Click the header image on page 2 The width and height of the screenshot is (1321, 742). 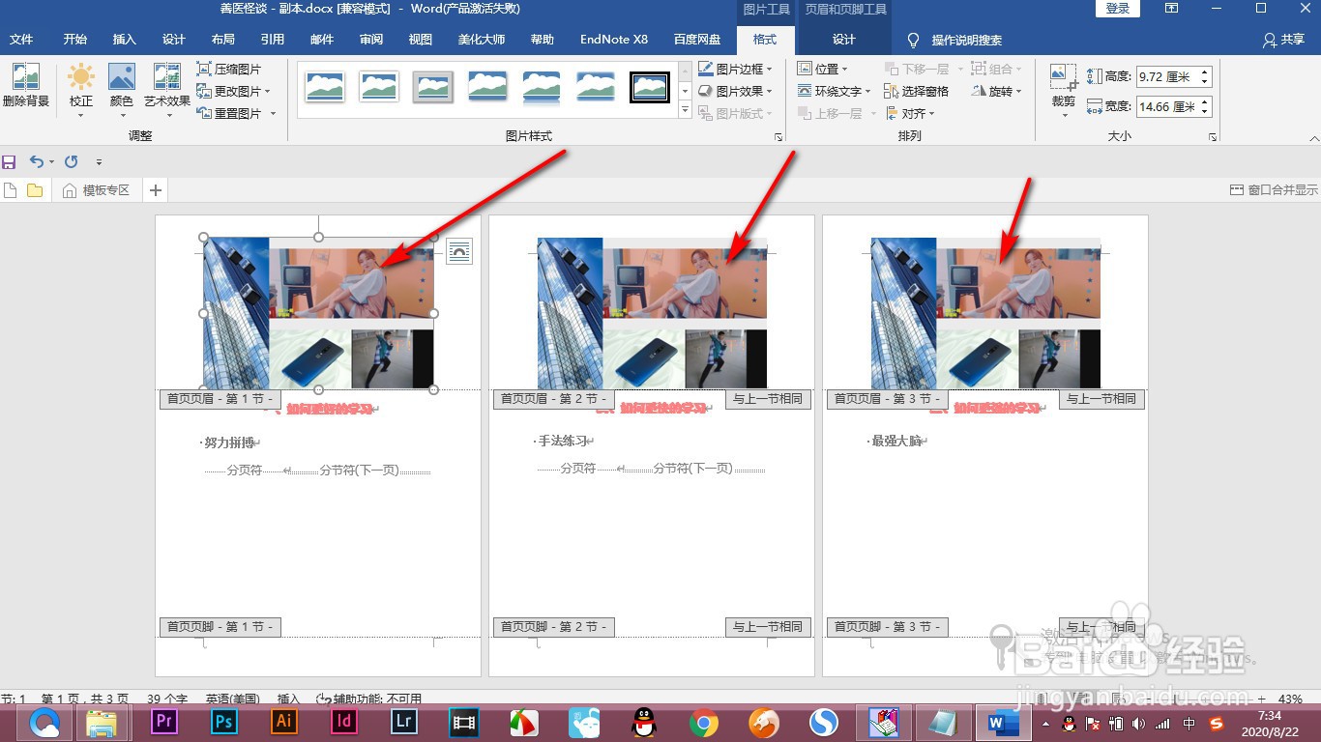(652, 313)
